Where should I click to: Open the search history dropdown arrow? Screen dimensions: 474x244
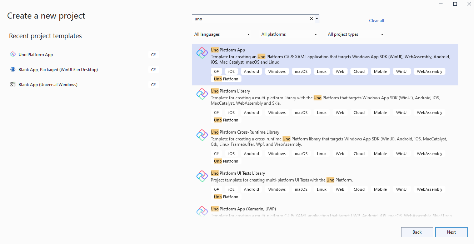point(316,18)
